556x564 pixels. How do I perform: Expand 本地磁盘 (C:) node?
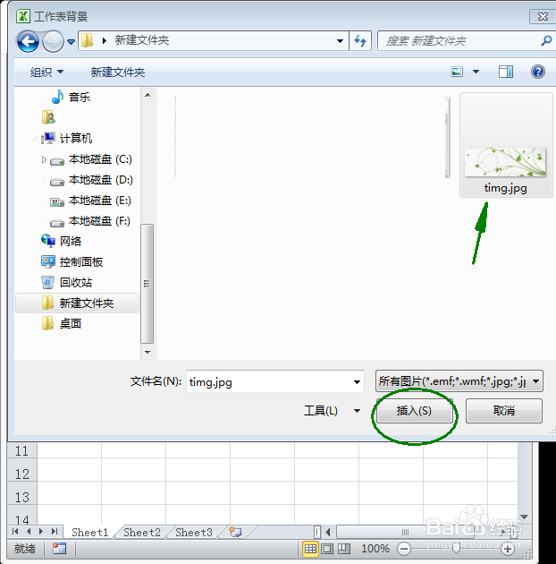tap(44, 159)
